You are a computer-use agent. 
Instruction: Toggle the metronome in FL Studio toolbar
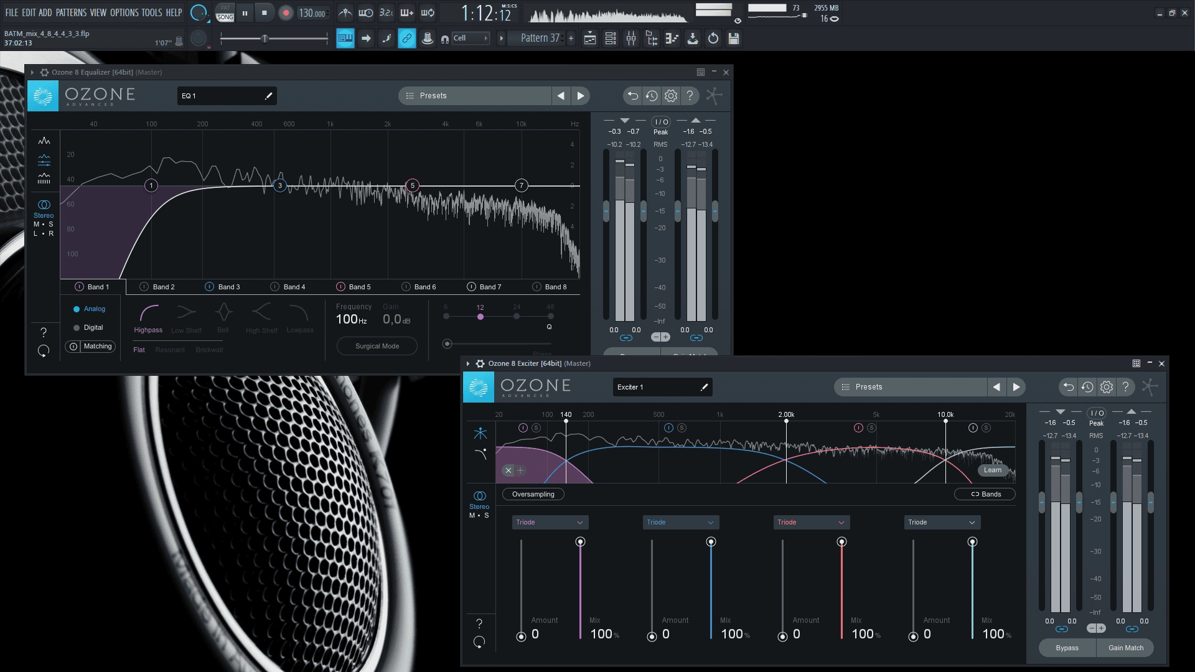pyautogui.click(x=345, y=12)
